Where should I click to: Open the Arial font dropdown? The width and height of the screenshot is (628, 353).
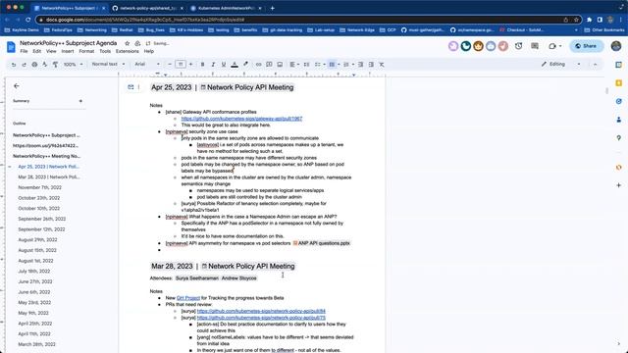click(x=147, y=64)
